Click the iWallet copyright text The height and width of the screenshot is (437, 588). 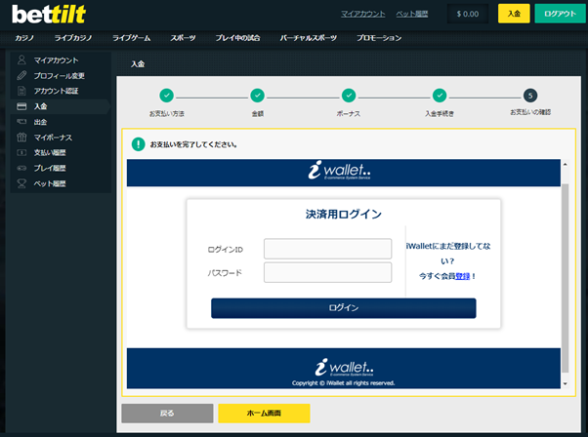343,383
